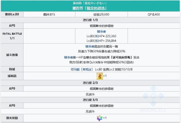
Task: Open the 暗杀者 link above the Lv.80 HP lines
Action: pos(101,31)
